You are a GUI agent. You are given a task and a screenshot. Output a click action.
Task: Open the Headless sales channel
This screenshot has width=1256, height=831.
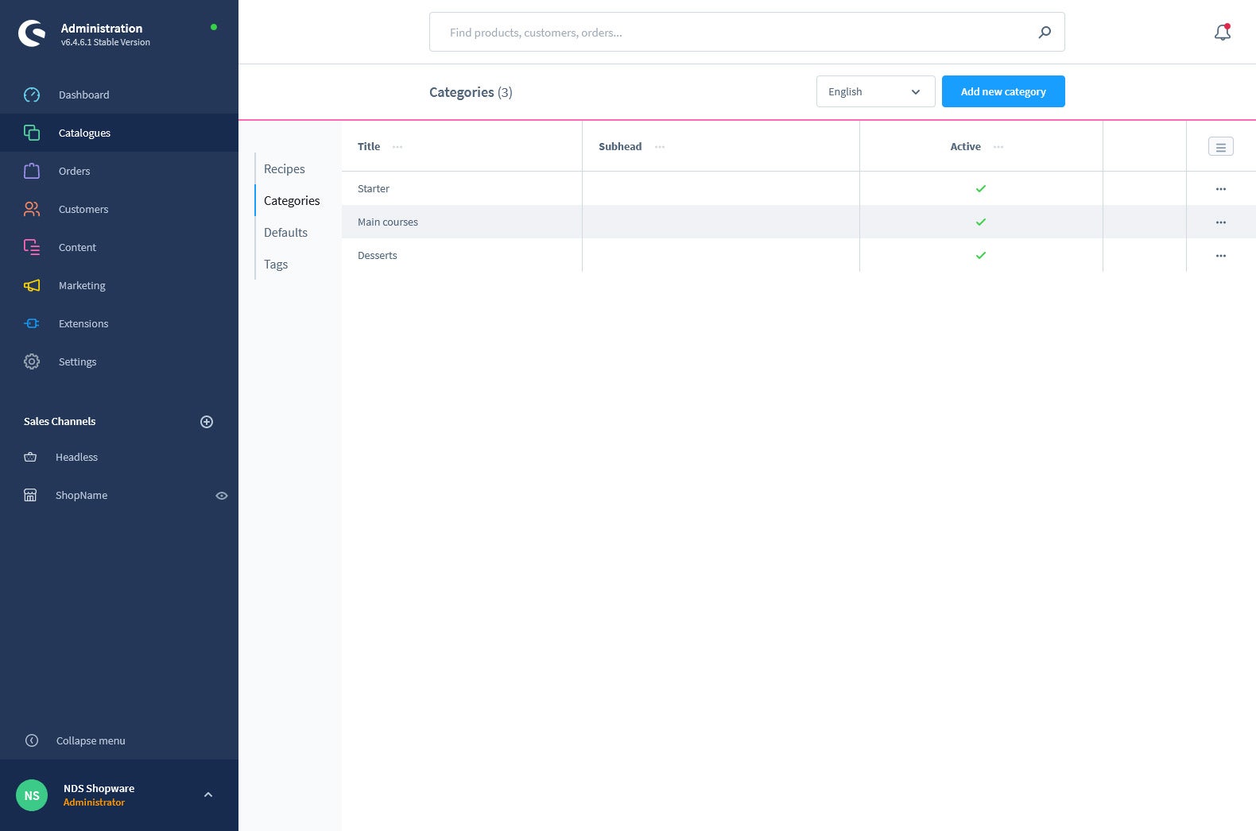(76, 457)
